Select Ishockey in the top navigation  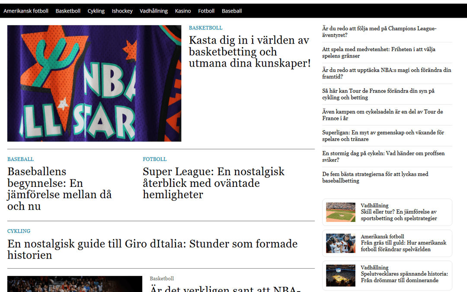(x=122, y=11)
